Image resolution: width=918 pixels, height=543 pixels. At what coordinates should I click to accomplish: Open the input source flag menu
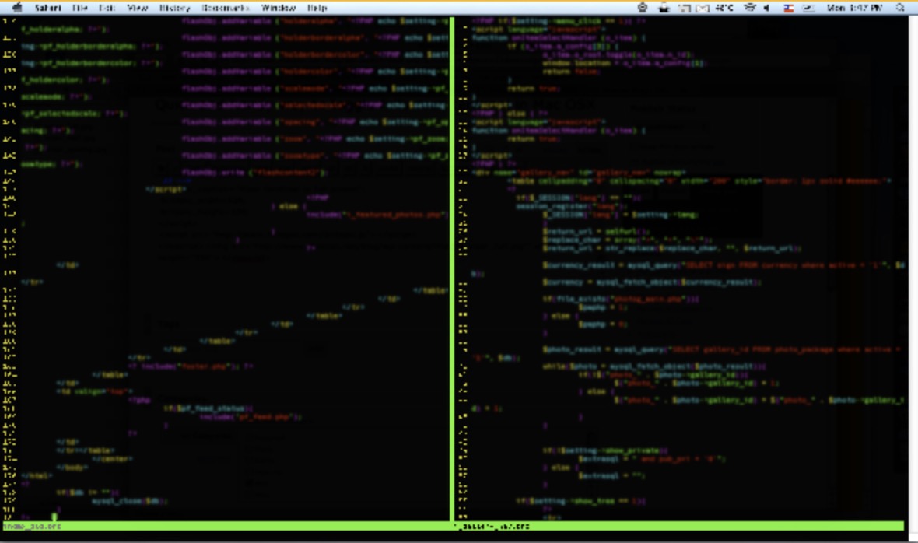789,8
